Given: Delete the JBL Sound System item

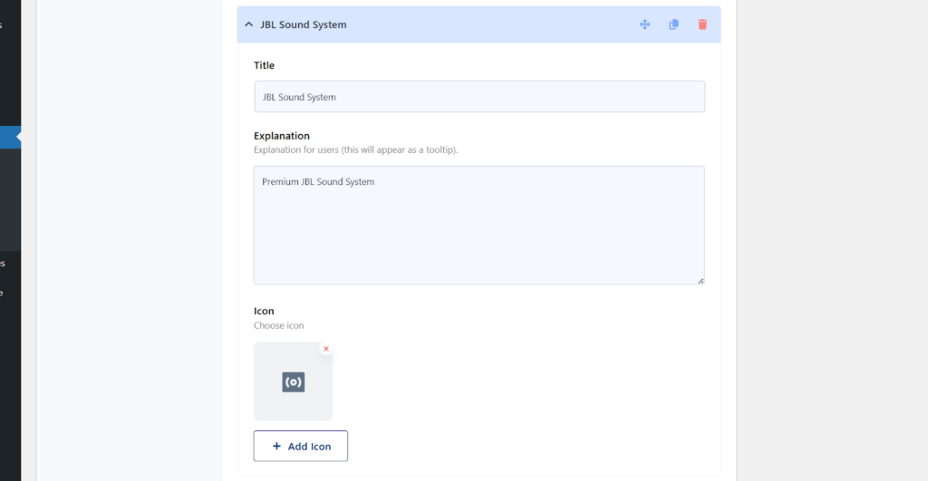Looking at the screenshot, I should 702,24.
